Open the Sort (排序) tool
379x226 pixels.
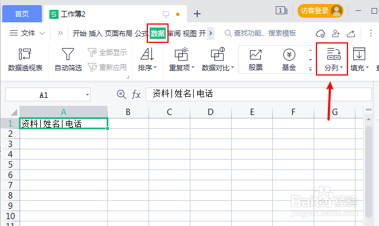tap(147, 60)
